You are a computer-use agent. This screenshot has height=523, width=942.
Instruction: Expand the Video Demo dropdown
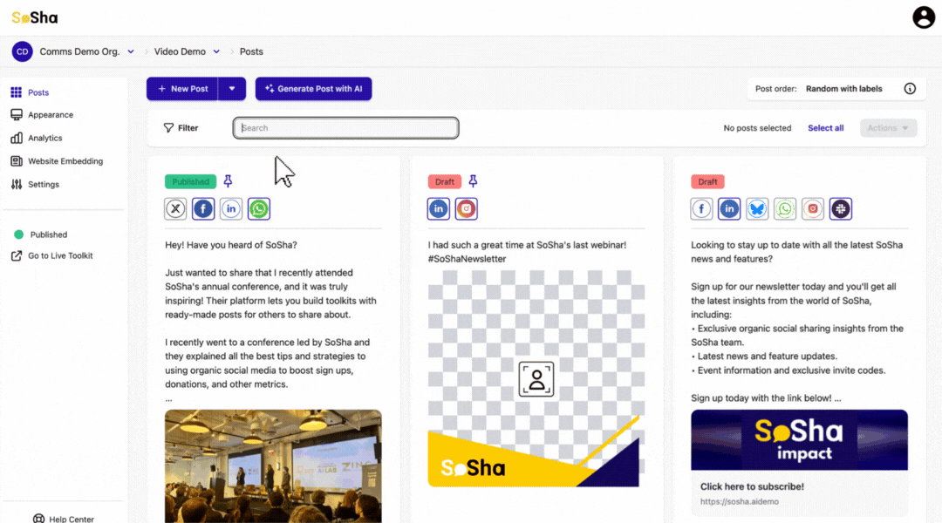point(216,51)
